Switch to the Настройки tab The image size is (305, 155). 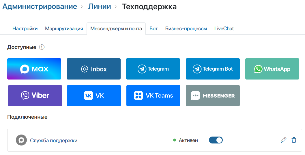pos(25,29)
